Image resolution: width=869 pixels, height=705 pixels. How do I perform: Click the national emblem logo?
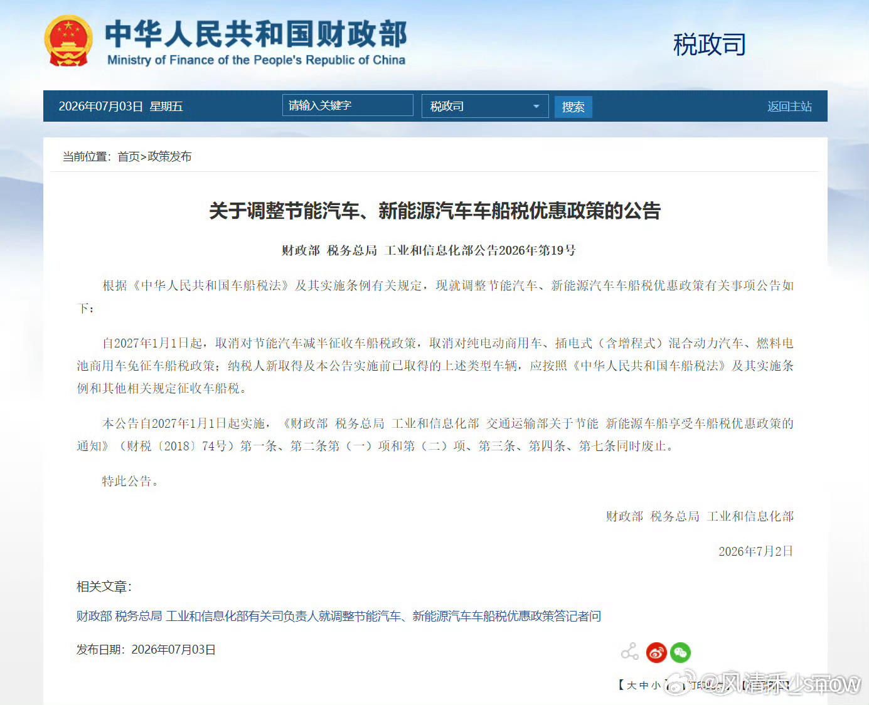click(68, 41)
